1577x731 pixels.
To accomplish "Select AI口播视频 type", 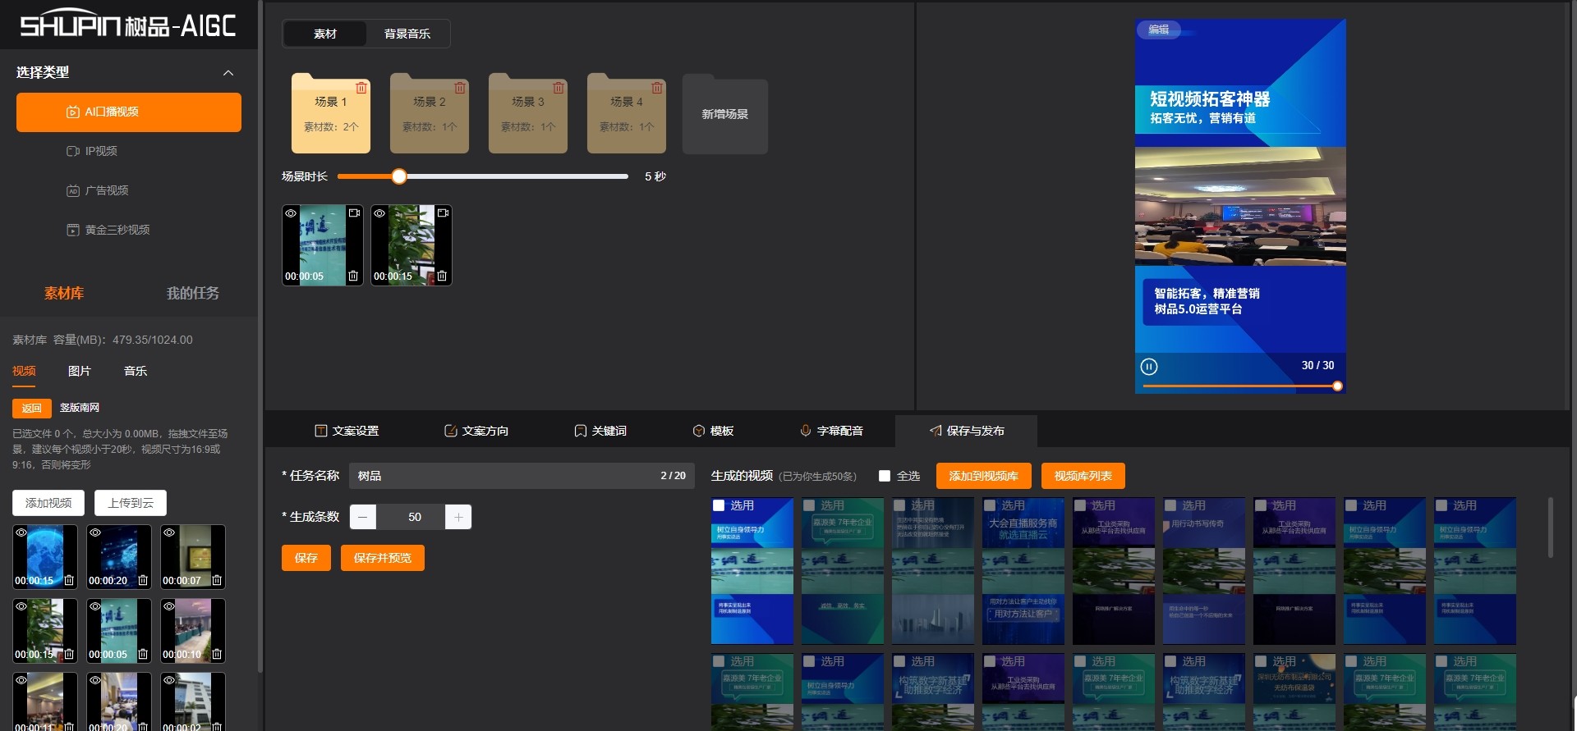I will pos(129,112).
